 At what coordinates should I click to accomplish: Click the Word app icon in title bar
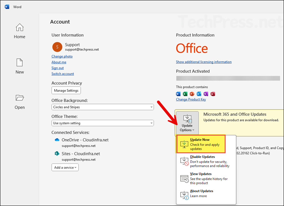[x=7, y=7]
